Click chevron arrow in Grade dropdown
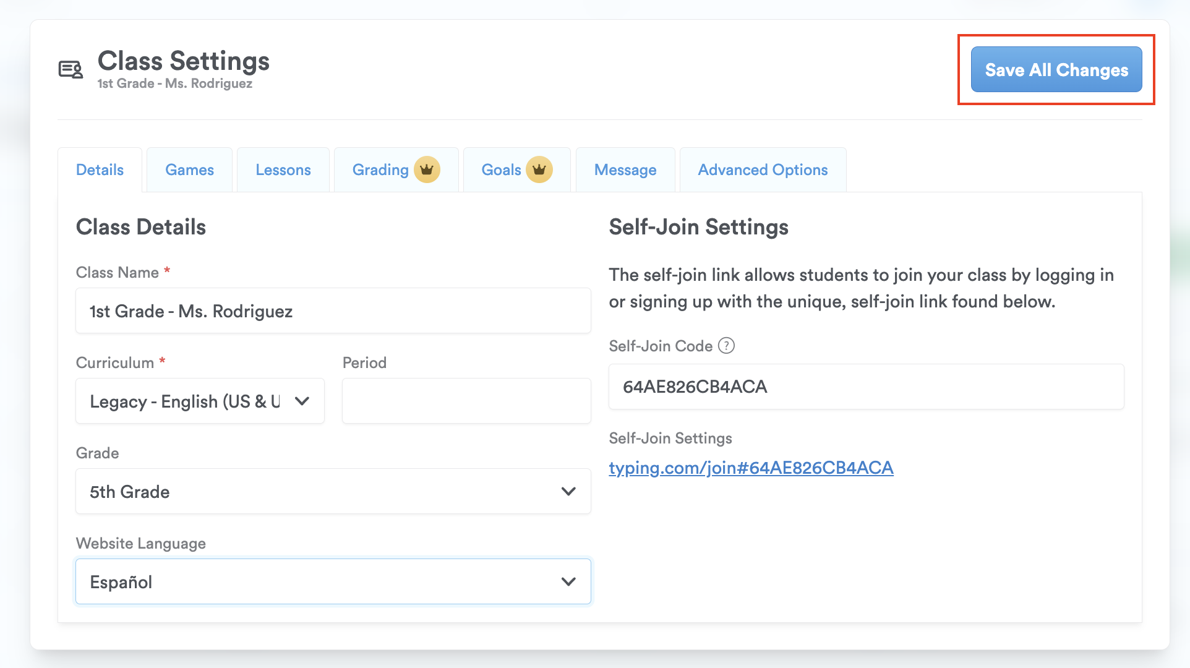This screenshot has height=668, width=1190. click(568, 491)
